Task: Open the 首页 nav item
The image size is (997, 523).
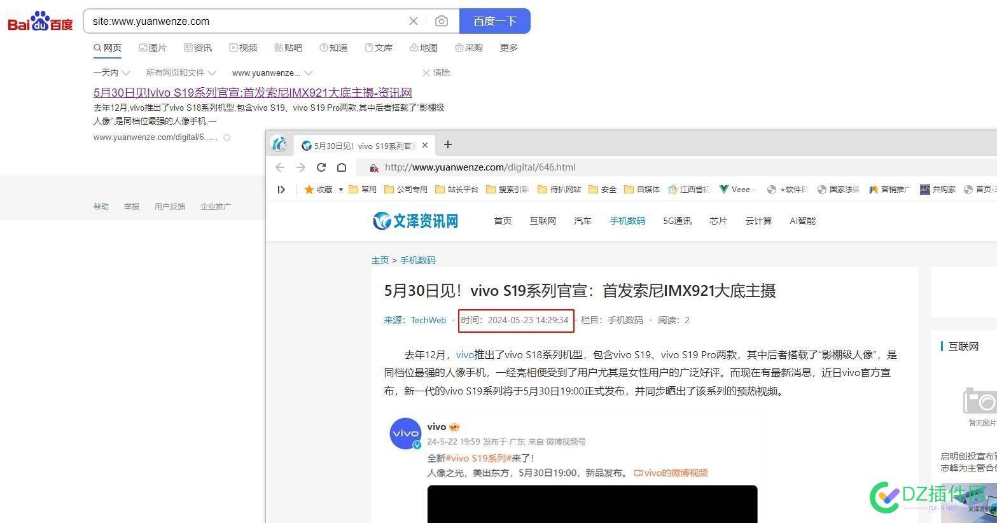Action: tap(503, 221)
